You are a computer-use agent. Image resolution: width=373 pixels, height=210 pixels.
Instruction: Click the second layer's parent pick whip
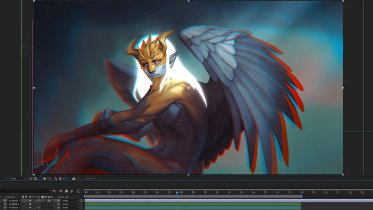tap(58, 204)
